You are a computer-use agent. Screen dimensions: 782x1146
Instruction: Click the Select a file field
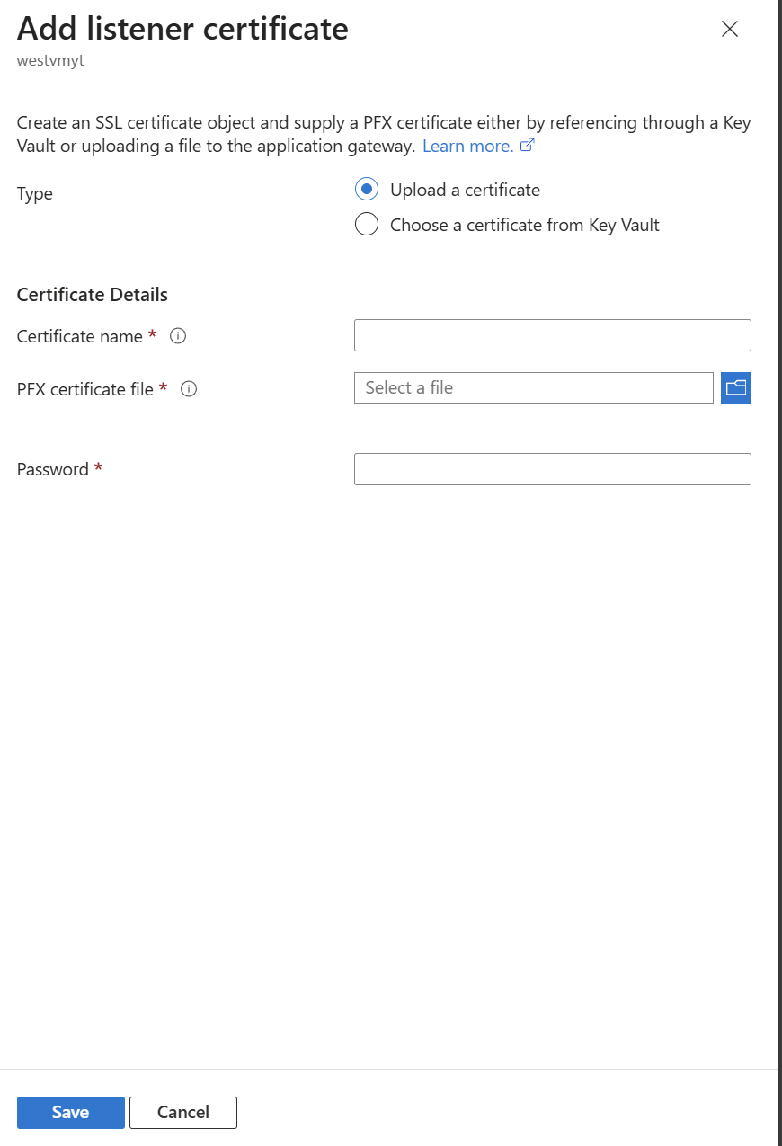[534, 387]
